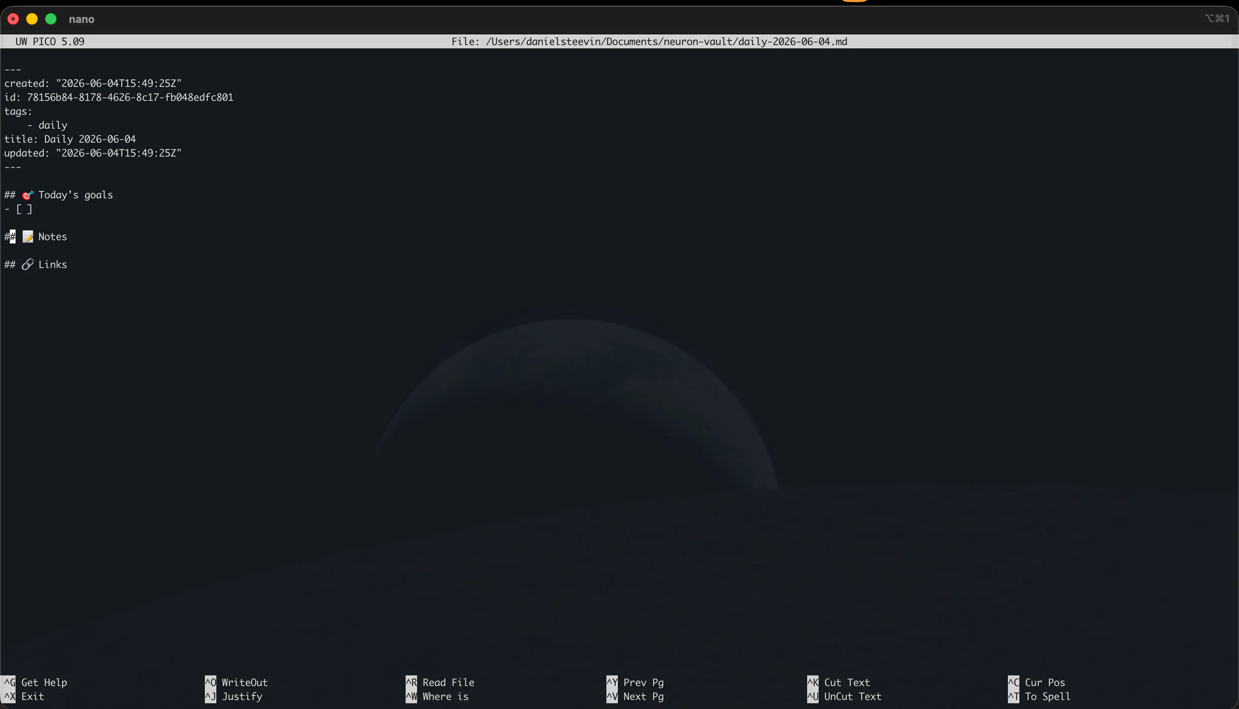Click the ^O key badge
Screen dimensions: 1239x709
[210, 683]
